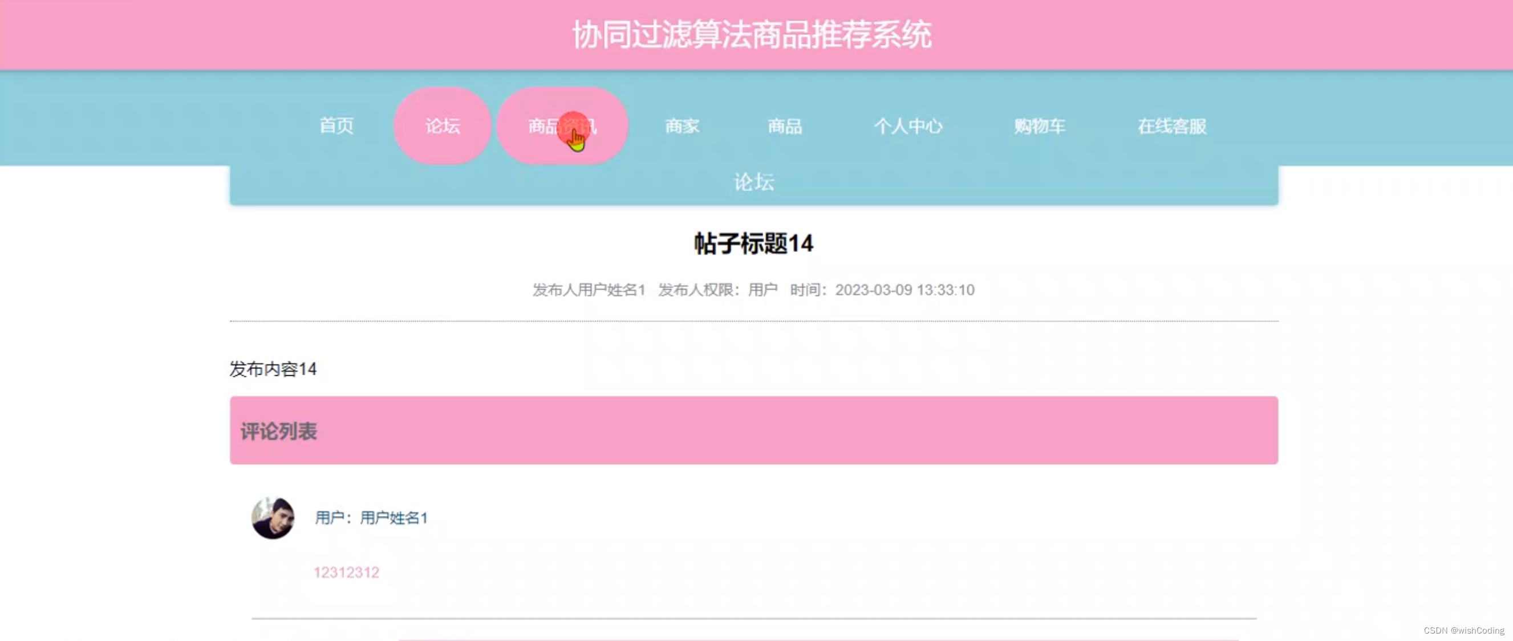Open the 论坛 navigation item
Screen dimensions: 1513x641
coord(441,125)
